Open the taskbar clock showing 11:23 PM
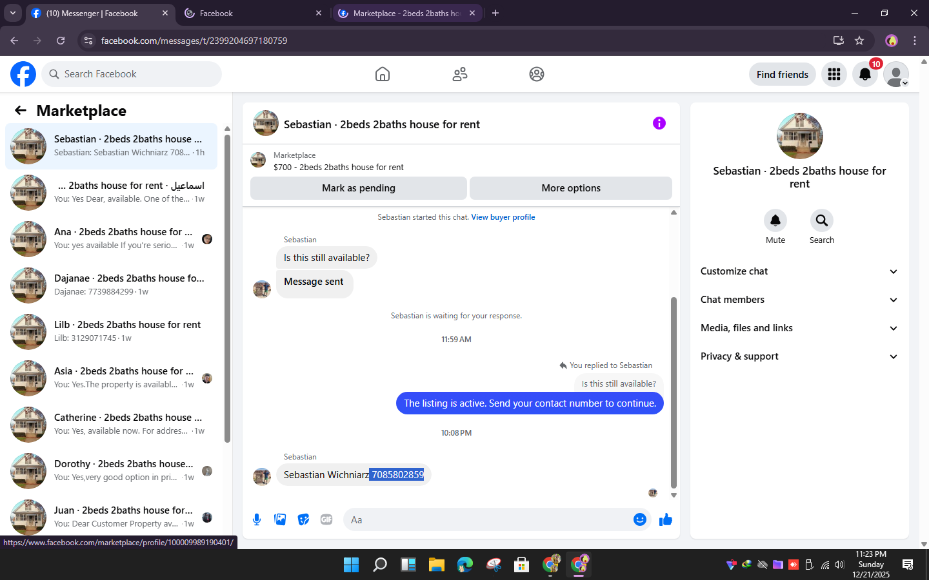Image resolution: width=929 pixels, height=580 pixels. click(x=871, y=564)
